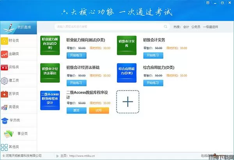Click the 职业能力倾向测试(D类) title text
Image resolution: width=234 pixels, height=160 pixels.
point(86,40)
